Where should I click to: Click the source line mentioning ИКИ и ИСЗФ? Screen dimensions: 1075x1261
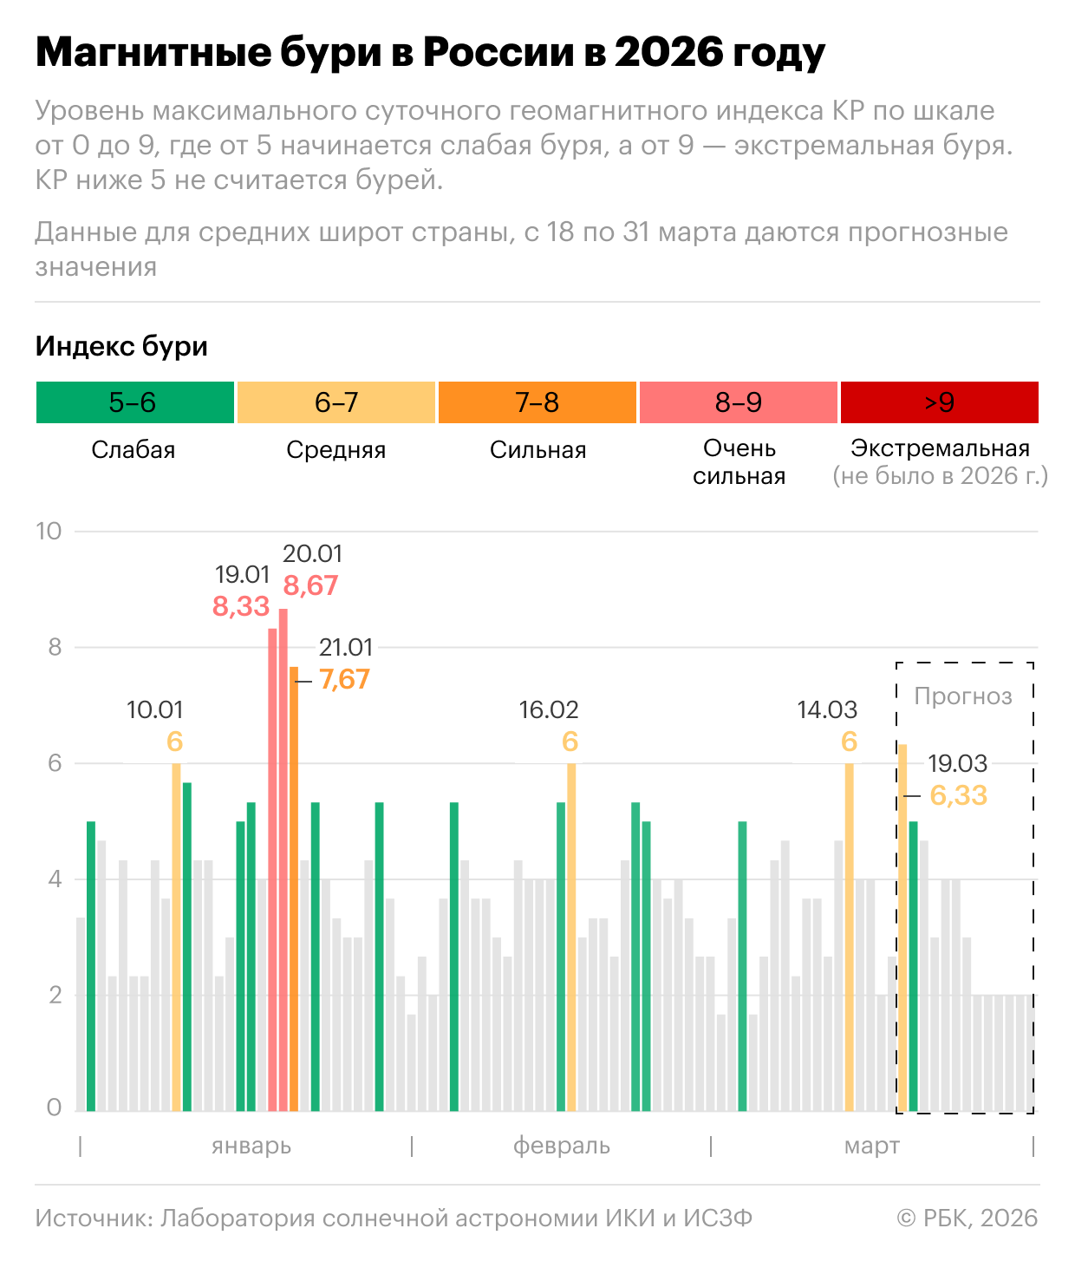coord(394,1218)
